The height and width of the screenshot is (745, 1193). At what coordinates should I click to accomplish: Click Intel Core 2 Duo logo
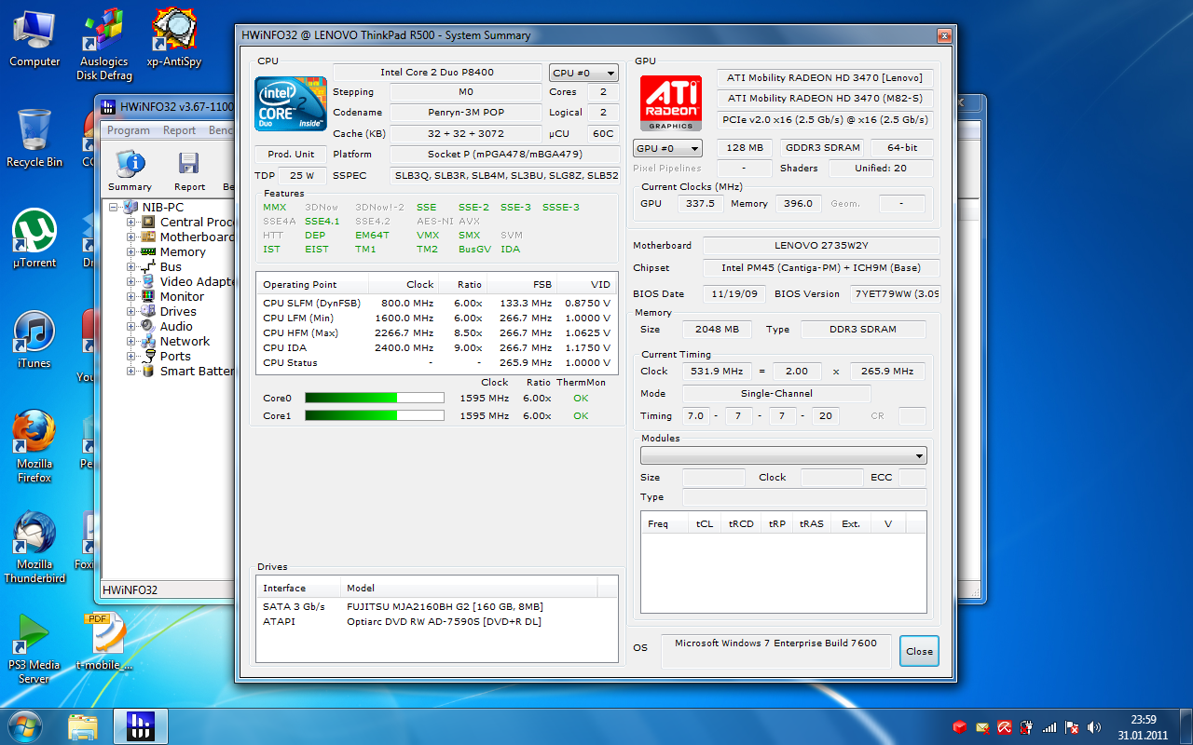coord(291,103)
